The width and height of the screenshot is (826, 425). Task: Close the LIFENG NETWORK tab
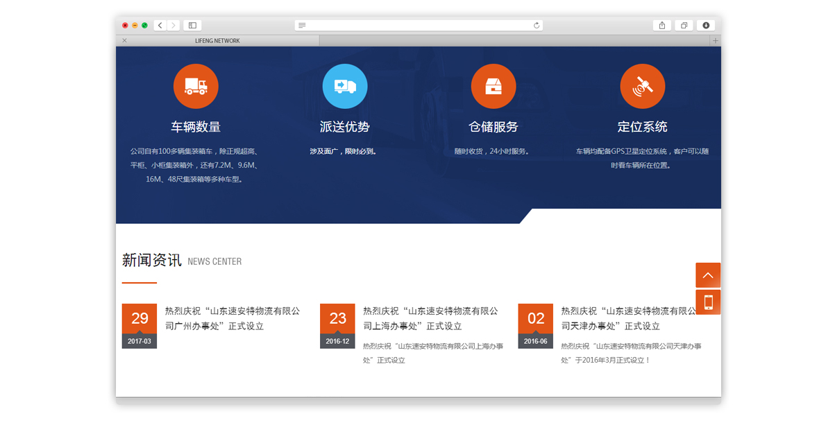point(124,40)
